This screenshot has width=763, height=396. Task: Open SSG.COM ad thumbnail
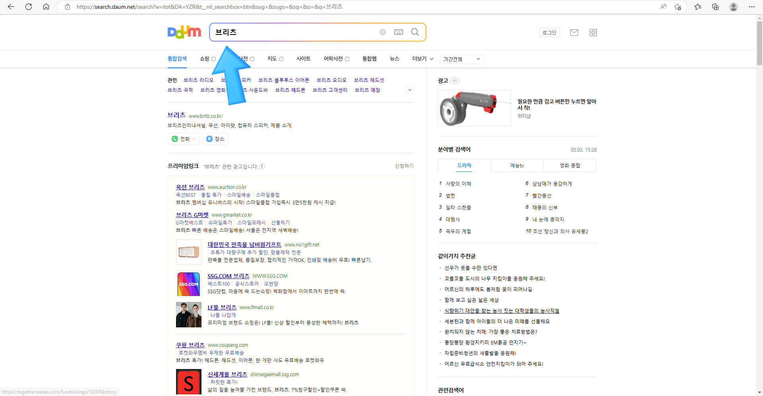(188, 284)
